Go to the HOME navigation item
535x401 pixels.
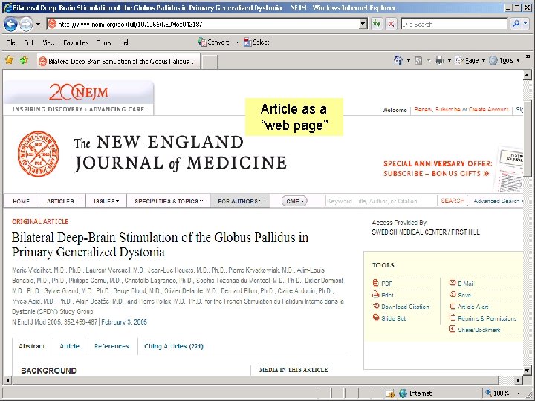(x=21, y=201)
